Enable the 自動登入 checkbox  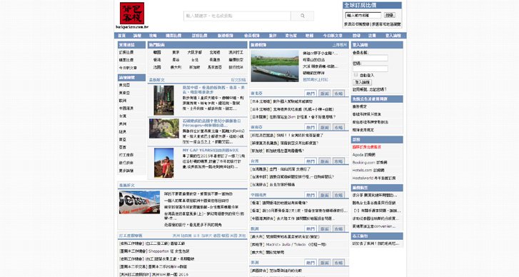(356, 75)
